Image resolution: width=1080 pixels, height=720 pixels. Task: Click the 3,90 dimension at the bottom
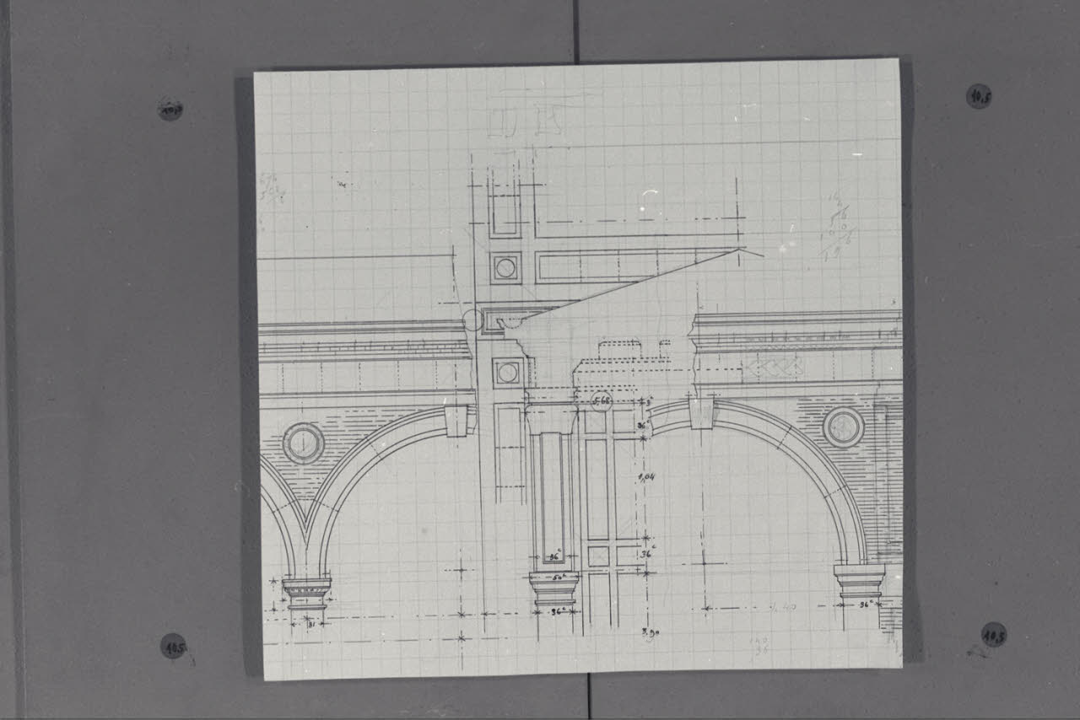click(650, 631)
